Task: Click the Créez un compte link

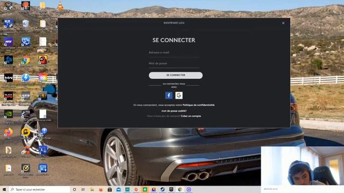Action: (x=191, y=116)
